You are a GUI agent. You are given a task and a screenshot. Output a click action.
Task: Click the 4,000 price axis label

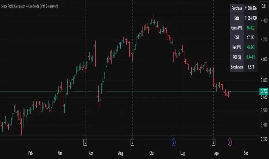click(x=264, y=59)
